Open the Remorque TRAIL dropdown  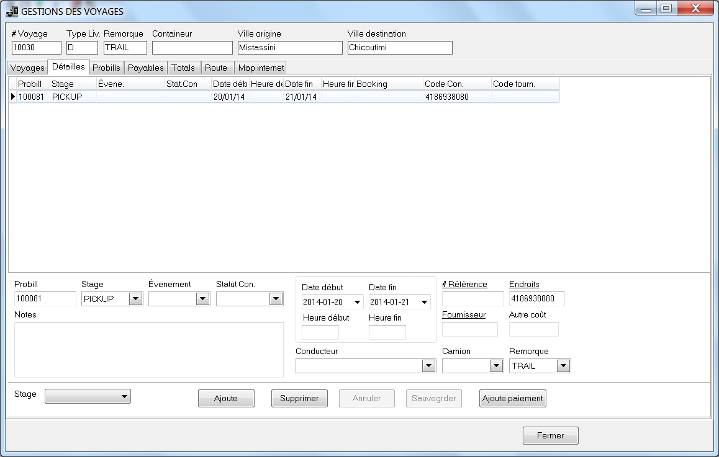point(563,366)
